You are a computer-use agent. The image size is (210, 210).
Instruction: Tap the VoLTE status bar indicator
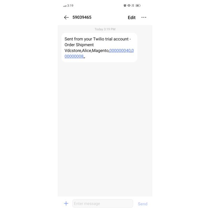coord(133,6)
